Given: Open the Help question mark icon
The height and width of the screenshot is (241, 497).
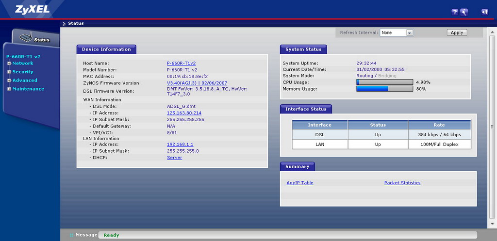Looking at the screenshot, I should 455,12.
